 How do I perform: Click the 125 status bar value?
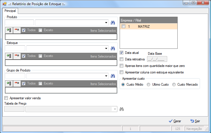click(178, 129)
